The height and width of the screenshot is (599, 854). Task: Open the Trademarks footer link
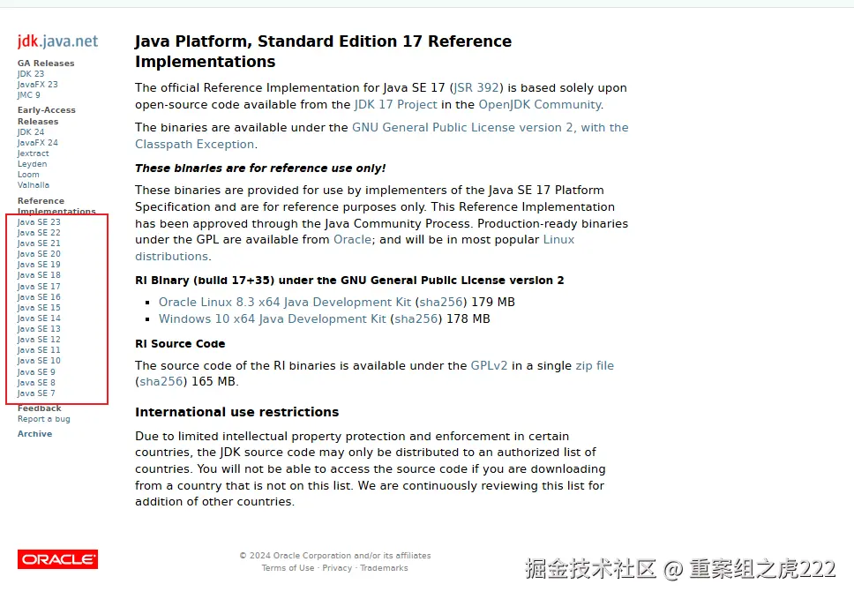(384, 568)
